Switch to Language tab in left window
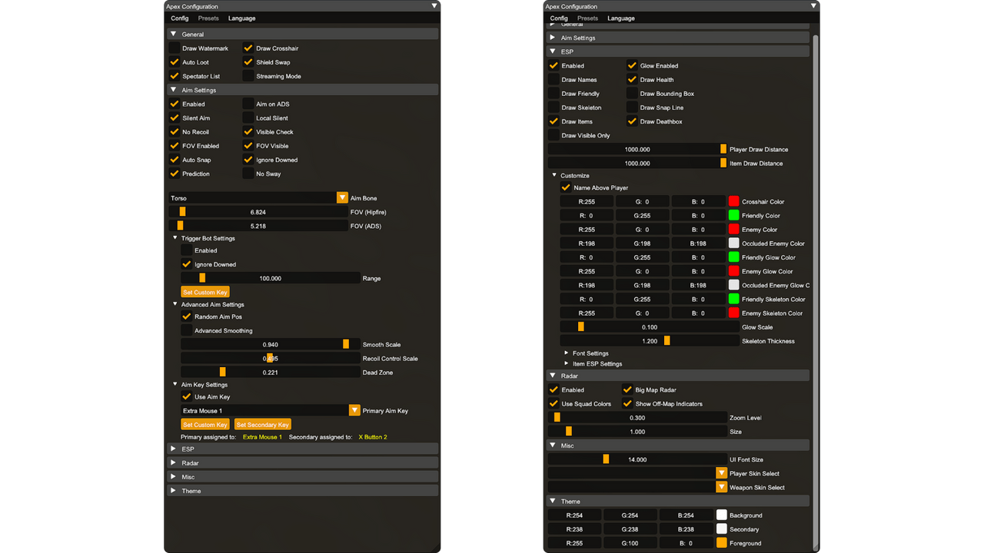The image size is (984, 553). point(241,18)
